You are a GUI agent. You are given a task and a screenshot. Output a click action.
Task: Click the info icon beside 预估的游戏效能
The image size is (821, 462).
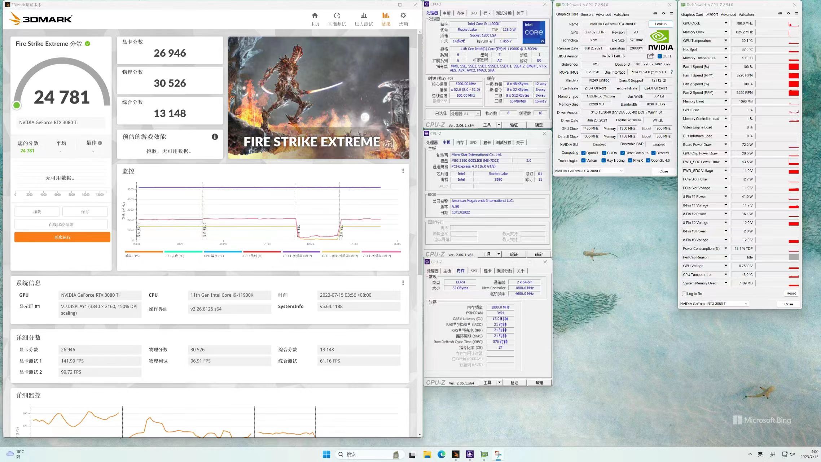[215, 137]
